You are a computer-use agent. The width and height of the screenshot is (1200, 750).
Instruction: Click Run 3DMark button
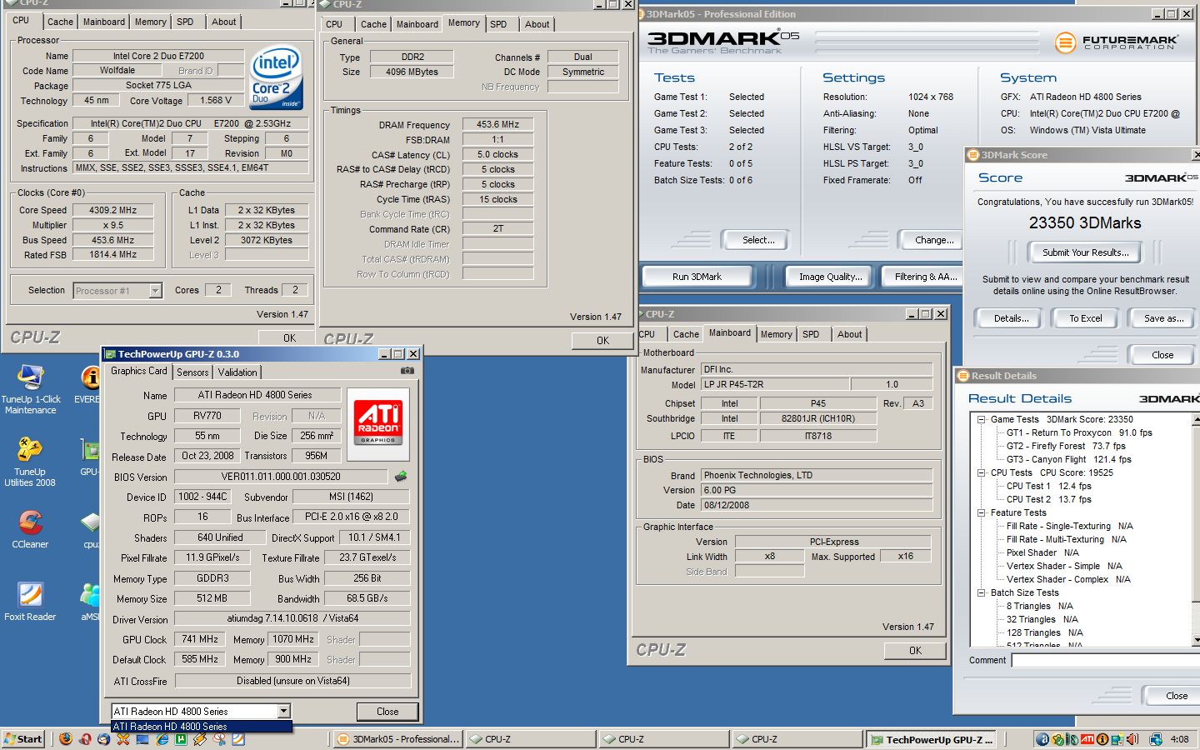pyautogui.click(x=697, y=277)
